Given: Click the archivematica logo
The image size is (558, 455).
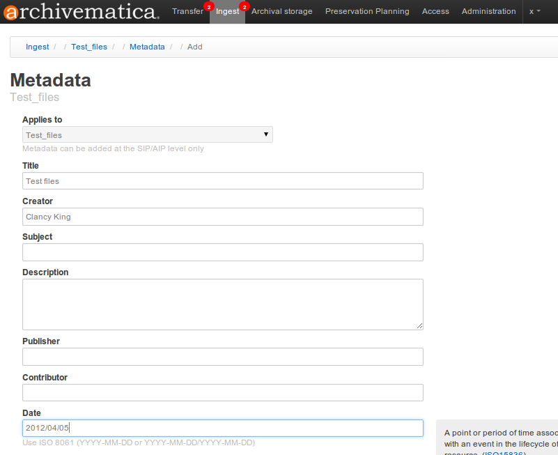Looking at the screenshot, I should (x=77, y=11).
